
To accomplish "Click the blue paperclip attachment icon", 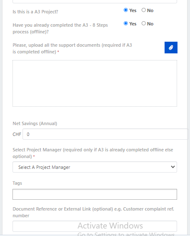I will coord(171,48).
